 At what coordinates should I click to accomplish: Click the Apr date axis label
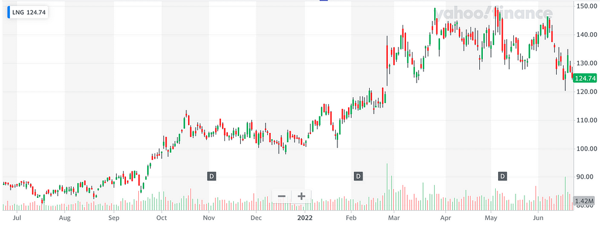(445, 218)
